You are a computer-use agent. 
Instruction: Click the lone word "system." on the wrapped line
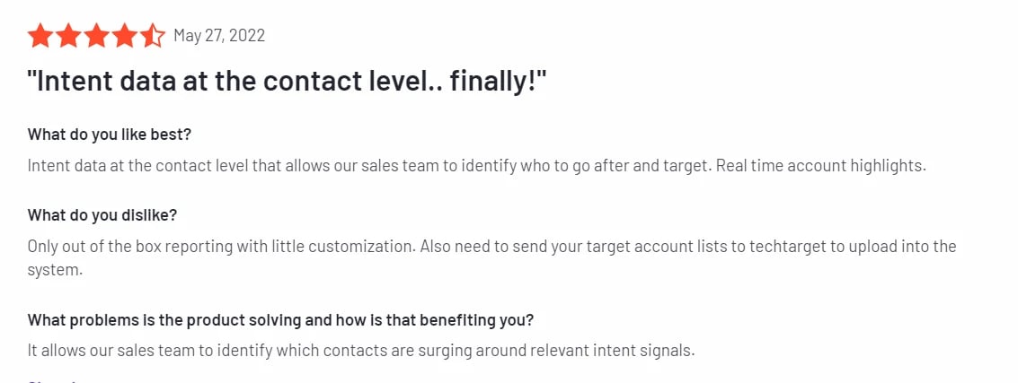pos(55,271)
